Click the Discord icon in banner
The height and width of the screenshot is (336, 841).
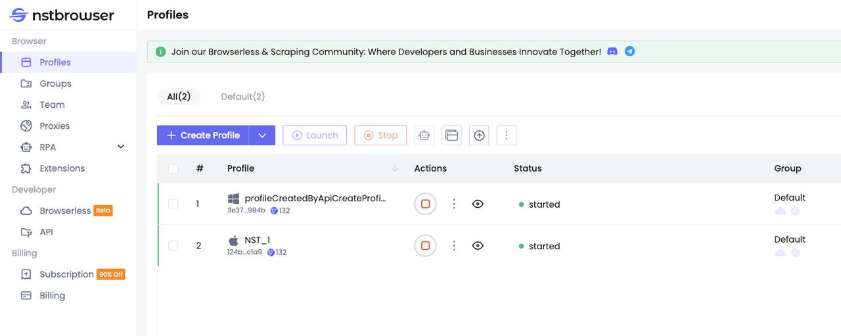coord(612,51)
